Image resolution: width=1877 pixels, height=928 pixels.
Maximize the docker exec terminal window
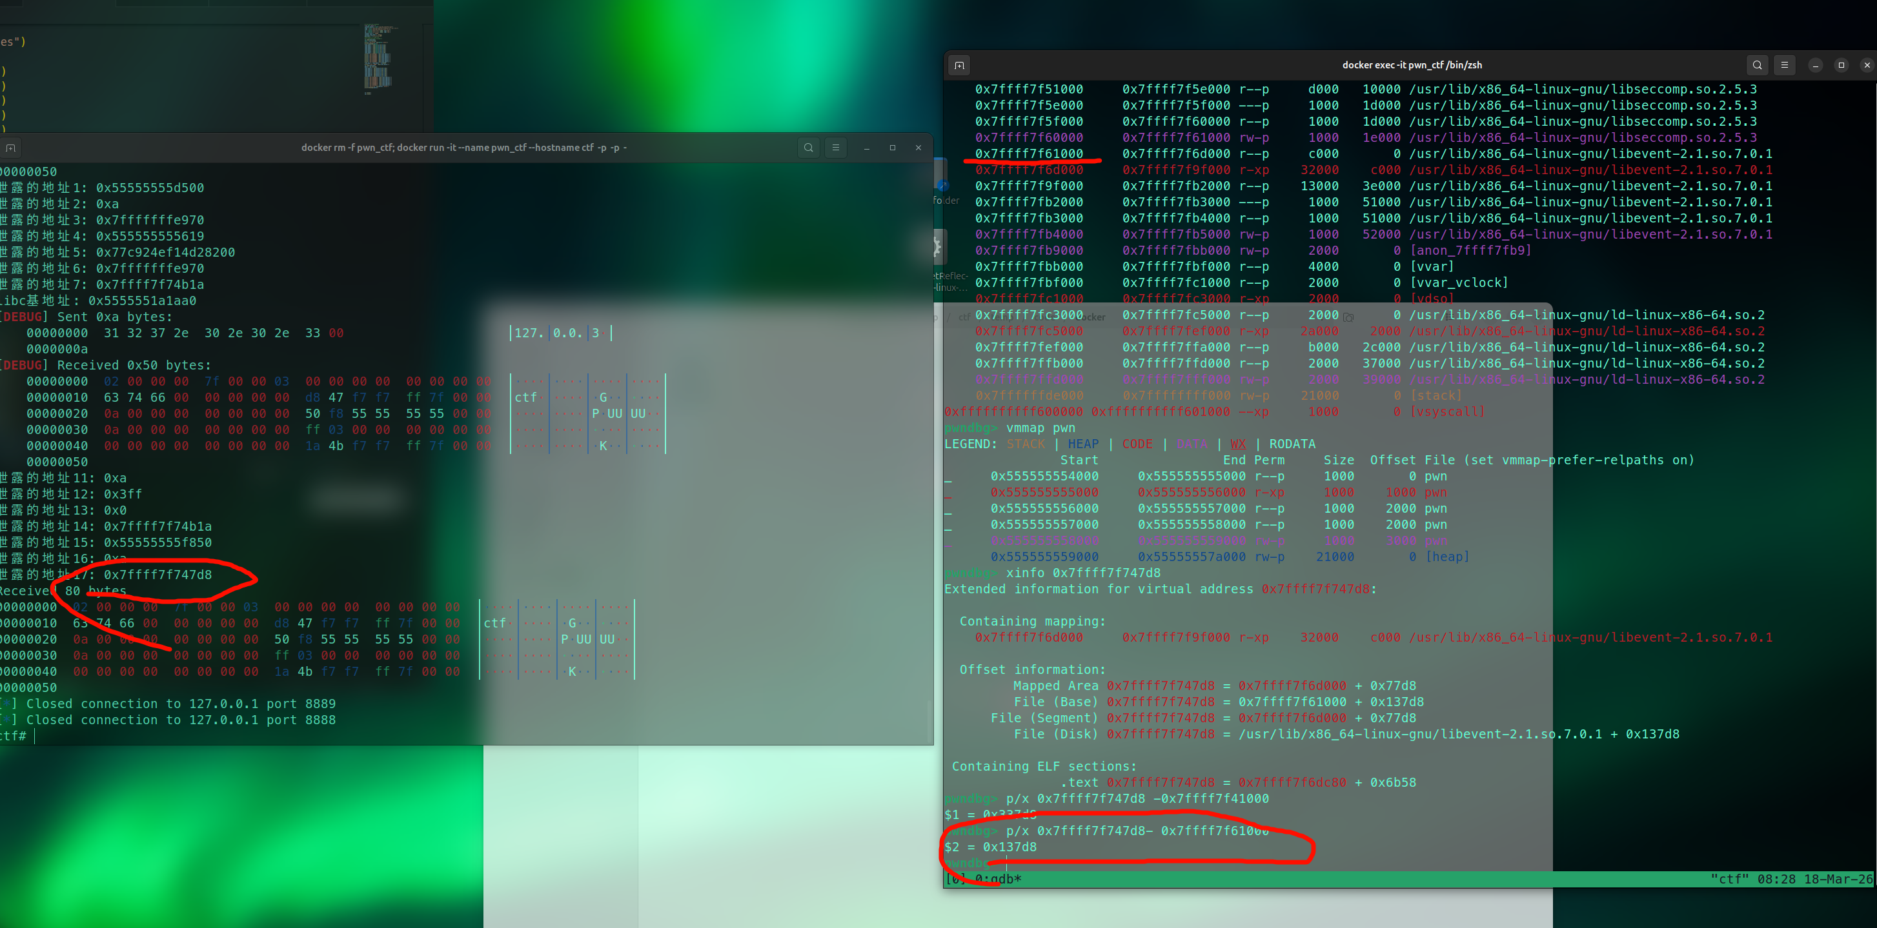tap(1841, 66)
